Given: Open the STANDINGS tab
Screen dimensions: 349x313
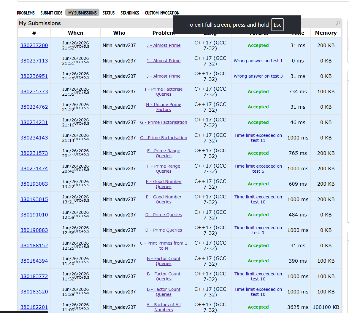Looking at the screenshot, I should pos(130,13).
